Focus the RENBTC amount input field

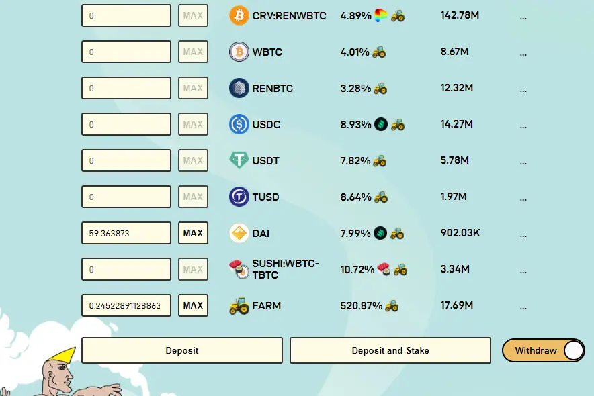pyautogui.click(x=126, y=88)
